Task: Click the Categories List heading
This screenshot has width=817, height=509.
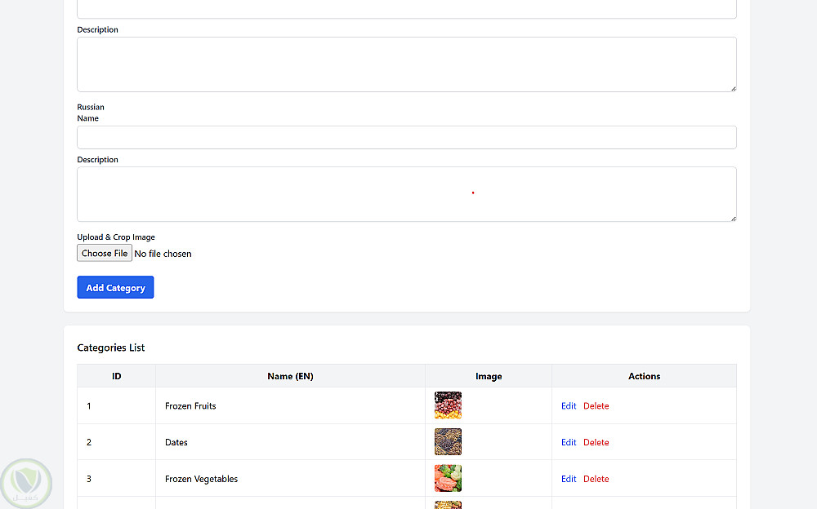Action: point(111,347)
